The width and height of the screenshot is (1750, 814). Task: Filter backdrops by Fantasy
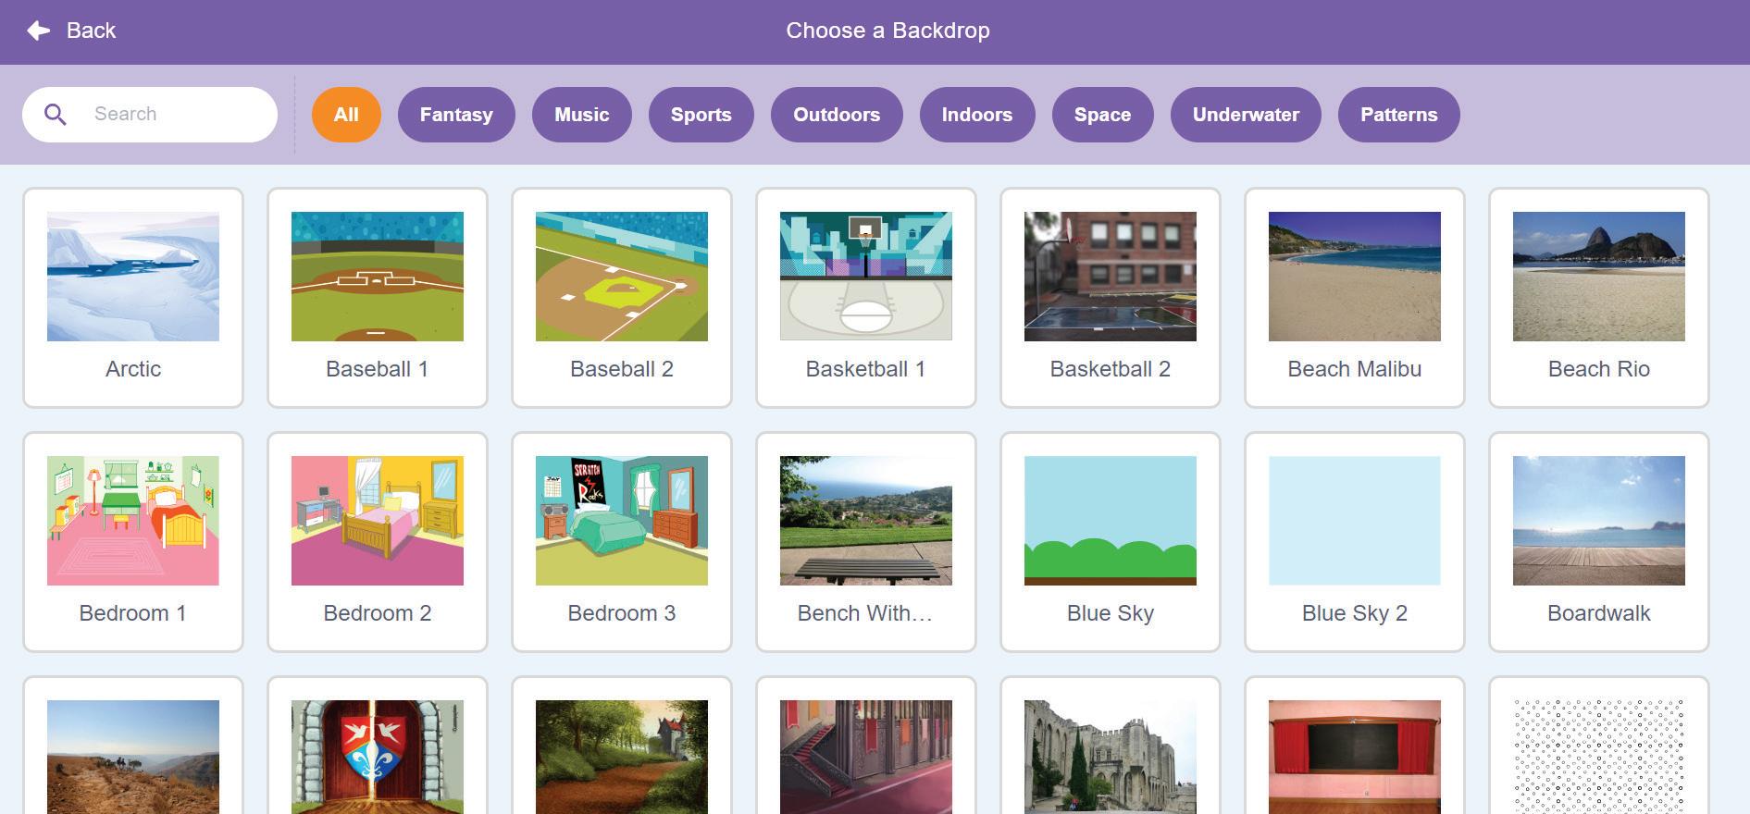click(456, 115)
